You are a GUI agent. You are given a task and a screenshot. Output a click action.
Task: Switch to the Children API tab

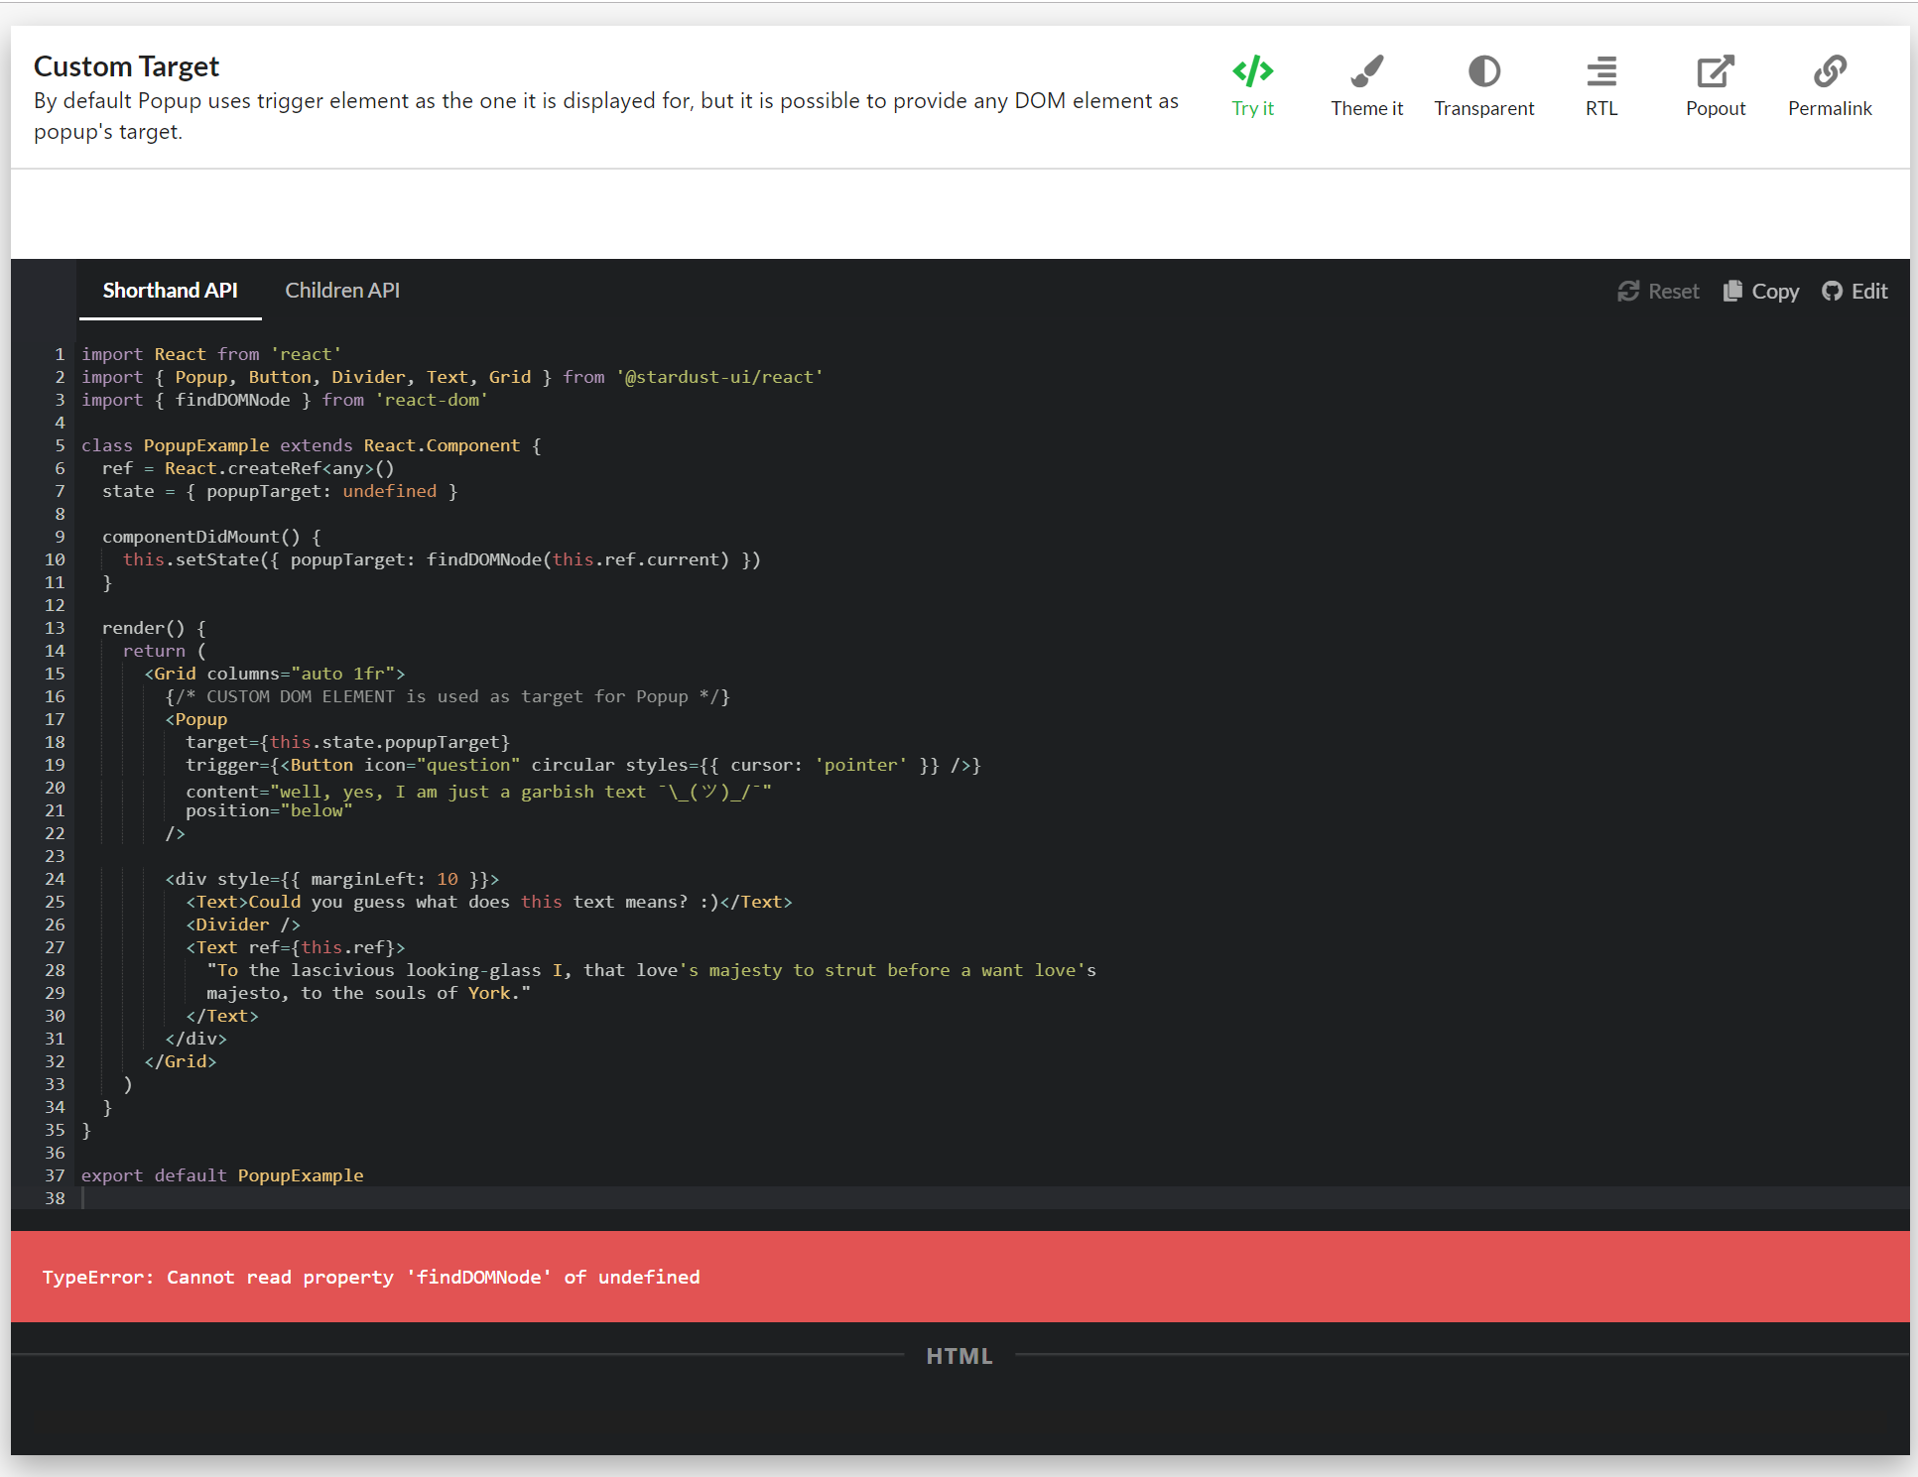342,291
